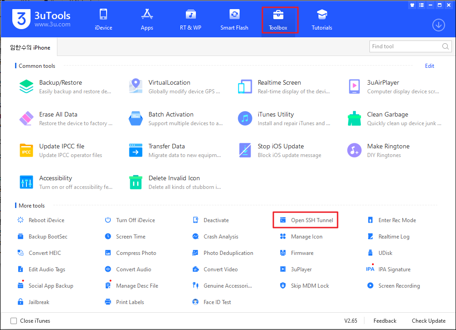Open Manage Desc File

pos(132,285)
